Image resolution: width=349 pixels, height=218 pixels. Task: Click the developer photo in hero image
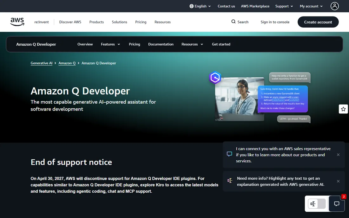240,99
